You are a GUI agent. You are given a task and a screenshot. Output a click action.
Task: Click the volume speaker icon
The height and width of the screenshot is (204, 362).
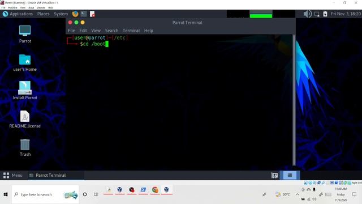pos(307,14)
